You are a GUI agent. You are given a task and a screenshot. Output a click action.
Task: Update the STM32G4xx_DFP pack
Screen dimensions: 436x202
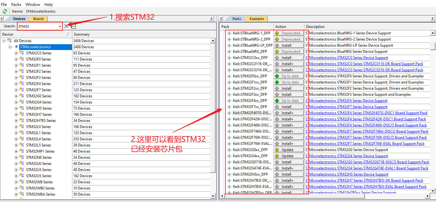click(x=289, y=156)
